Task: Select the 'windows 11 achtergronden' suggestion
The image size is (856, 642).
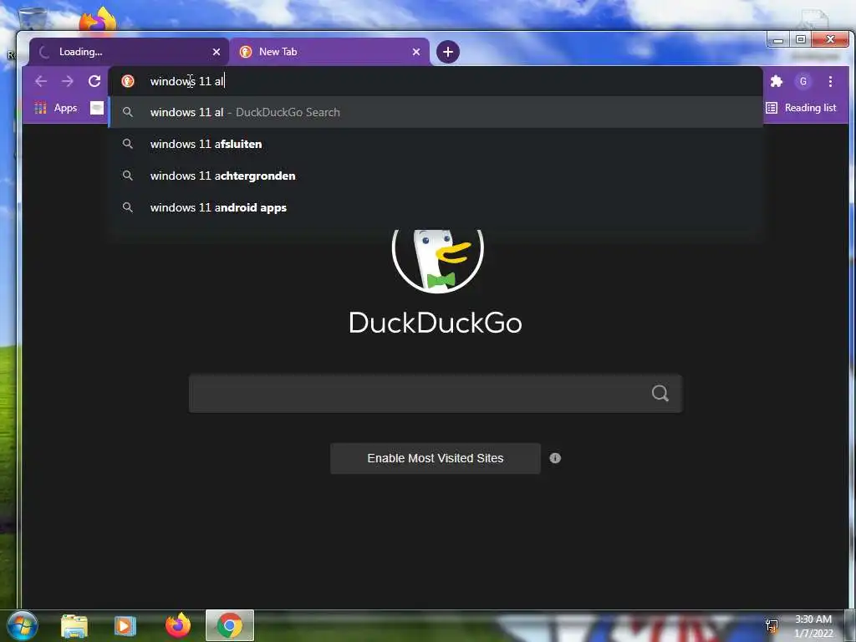Action: 436,176
